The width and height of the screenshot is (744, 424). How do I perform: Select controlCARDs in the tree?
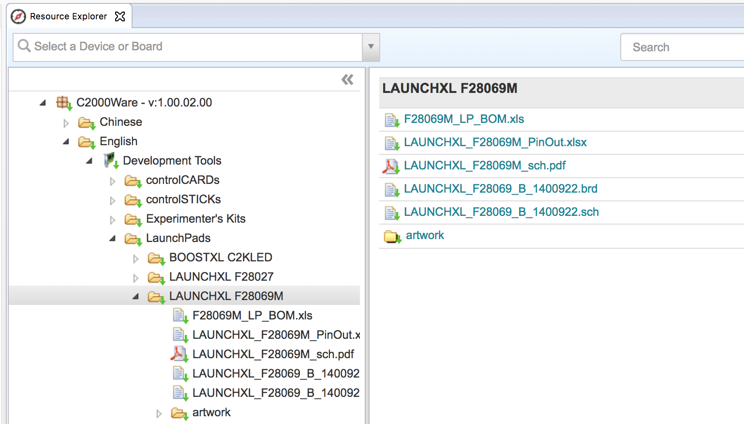coord(183,180)
